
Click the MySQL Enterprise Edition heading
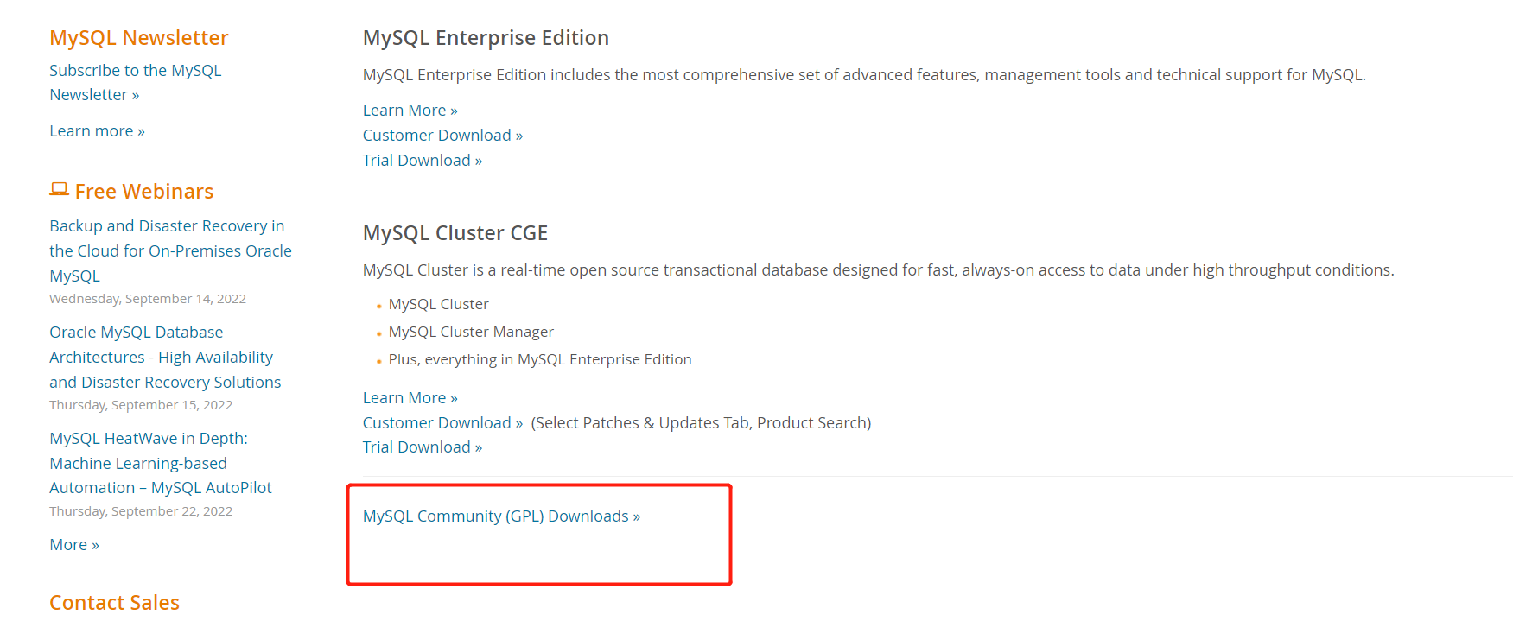(486, 38)
